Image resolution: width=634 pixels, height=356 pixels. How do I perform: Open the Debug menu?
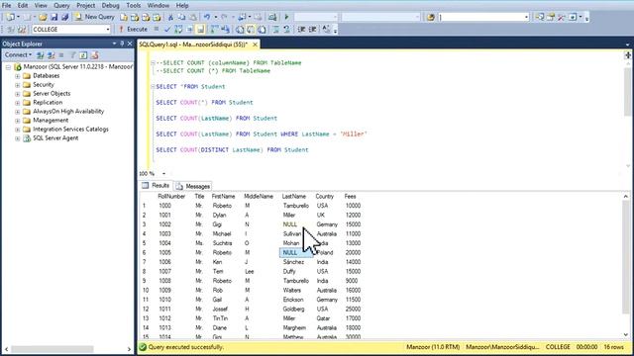pyautogui.click(x=110, y=5)
